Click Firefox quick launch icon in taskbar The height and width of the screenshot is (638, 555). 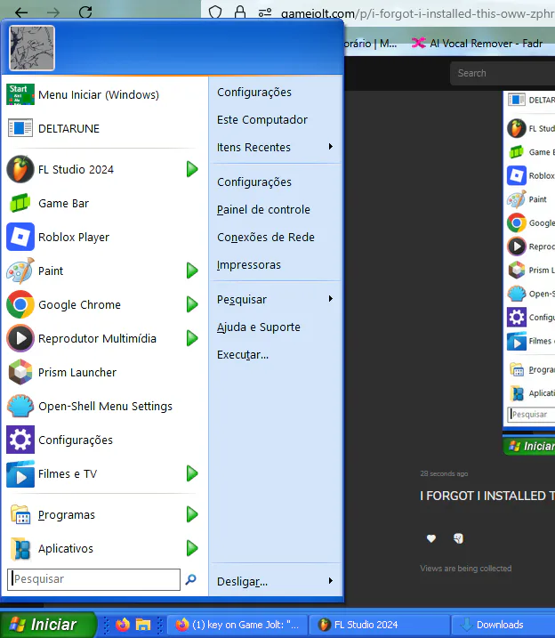click(x=123, y=625)
